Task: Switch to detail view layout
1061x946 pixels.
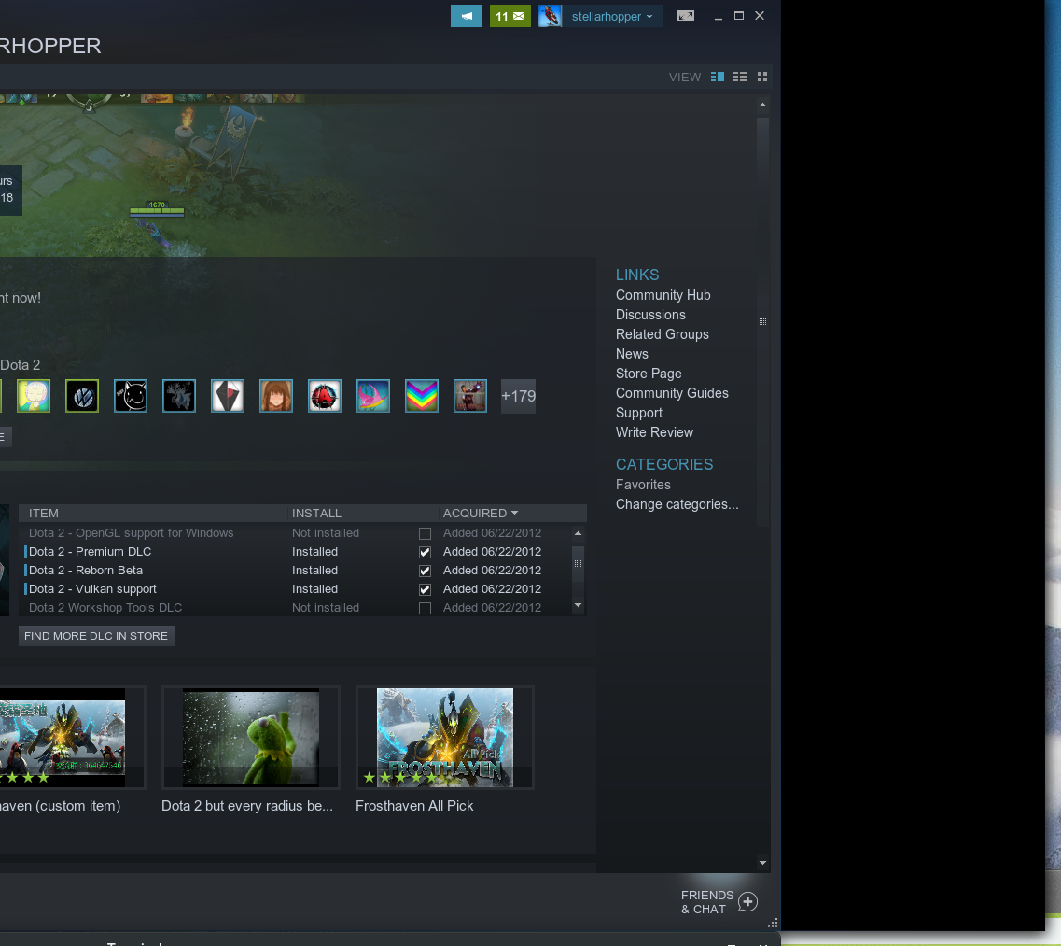Action: pyautogui.click(x=717, y=77)
